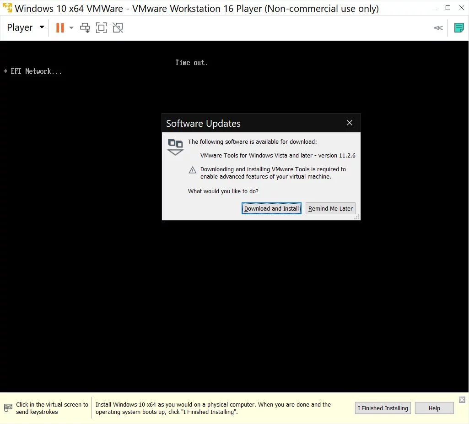The width and height of the screenshot is (469, 424).
Task: Dismiss the yellow install hint bar
Action: (x=462, y=399)
